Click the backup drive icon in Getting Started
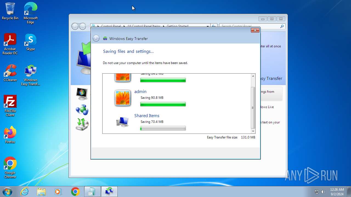351x197 pixels. [x=82, y=124]
